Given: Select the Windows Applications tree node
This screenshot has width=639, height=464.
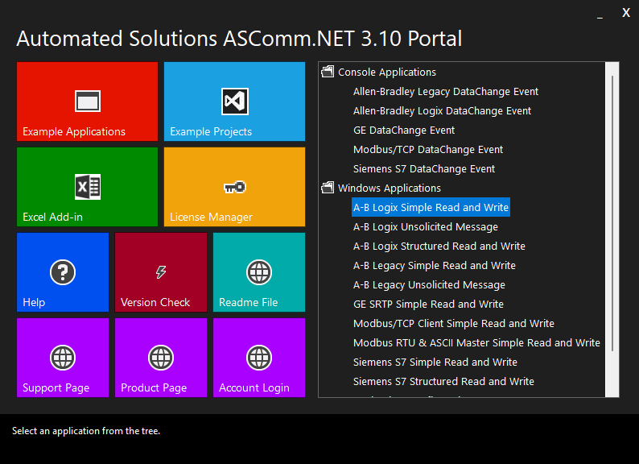Looking at the screenshot, I should pyautogui.click(x=390, y=188).
